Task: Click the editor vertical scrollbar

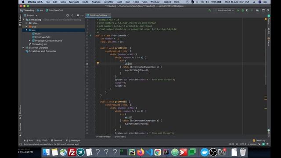Action: [265, 57]
